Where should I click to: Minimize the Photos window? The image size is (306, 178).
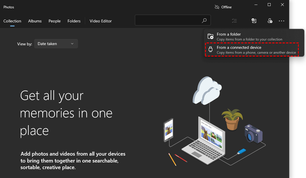(256, 5)
